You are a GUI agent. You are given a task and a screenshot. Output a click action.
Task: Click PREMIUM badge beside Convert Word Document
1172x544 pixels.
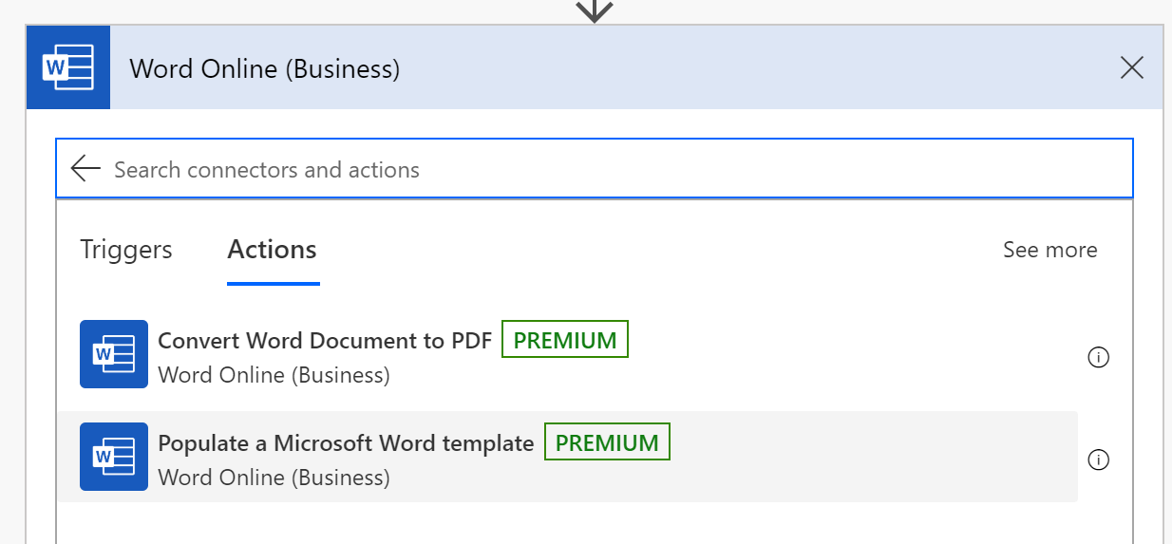click(565, 340)
